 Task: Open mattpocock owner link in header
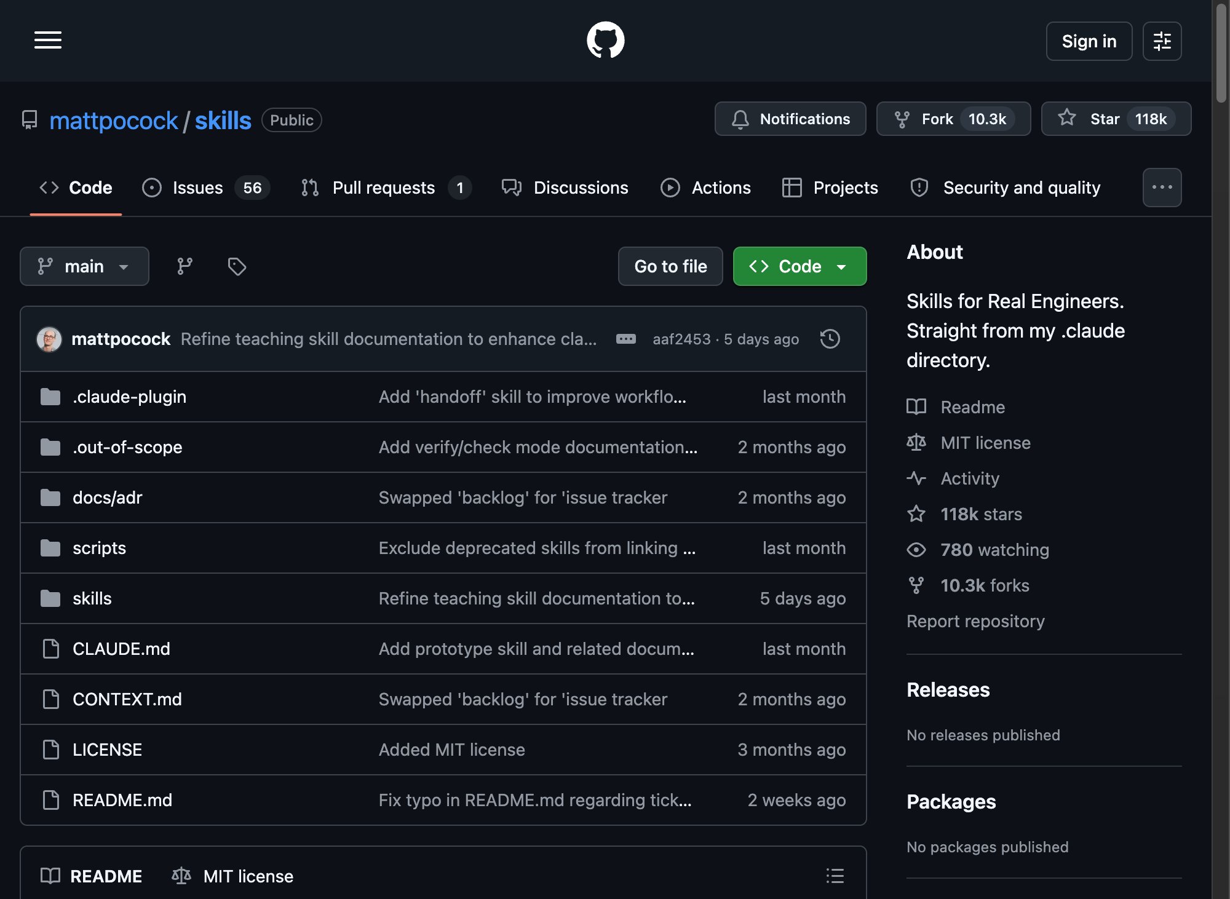pyautogui.click(x=114, y=121)
